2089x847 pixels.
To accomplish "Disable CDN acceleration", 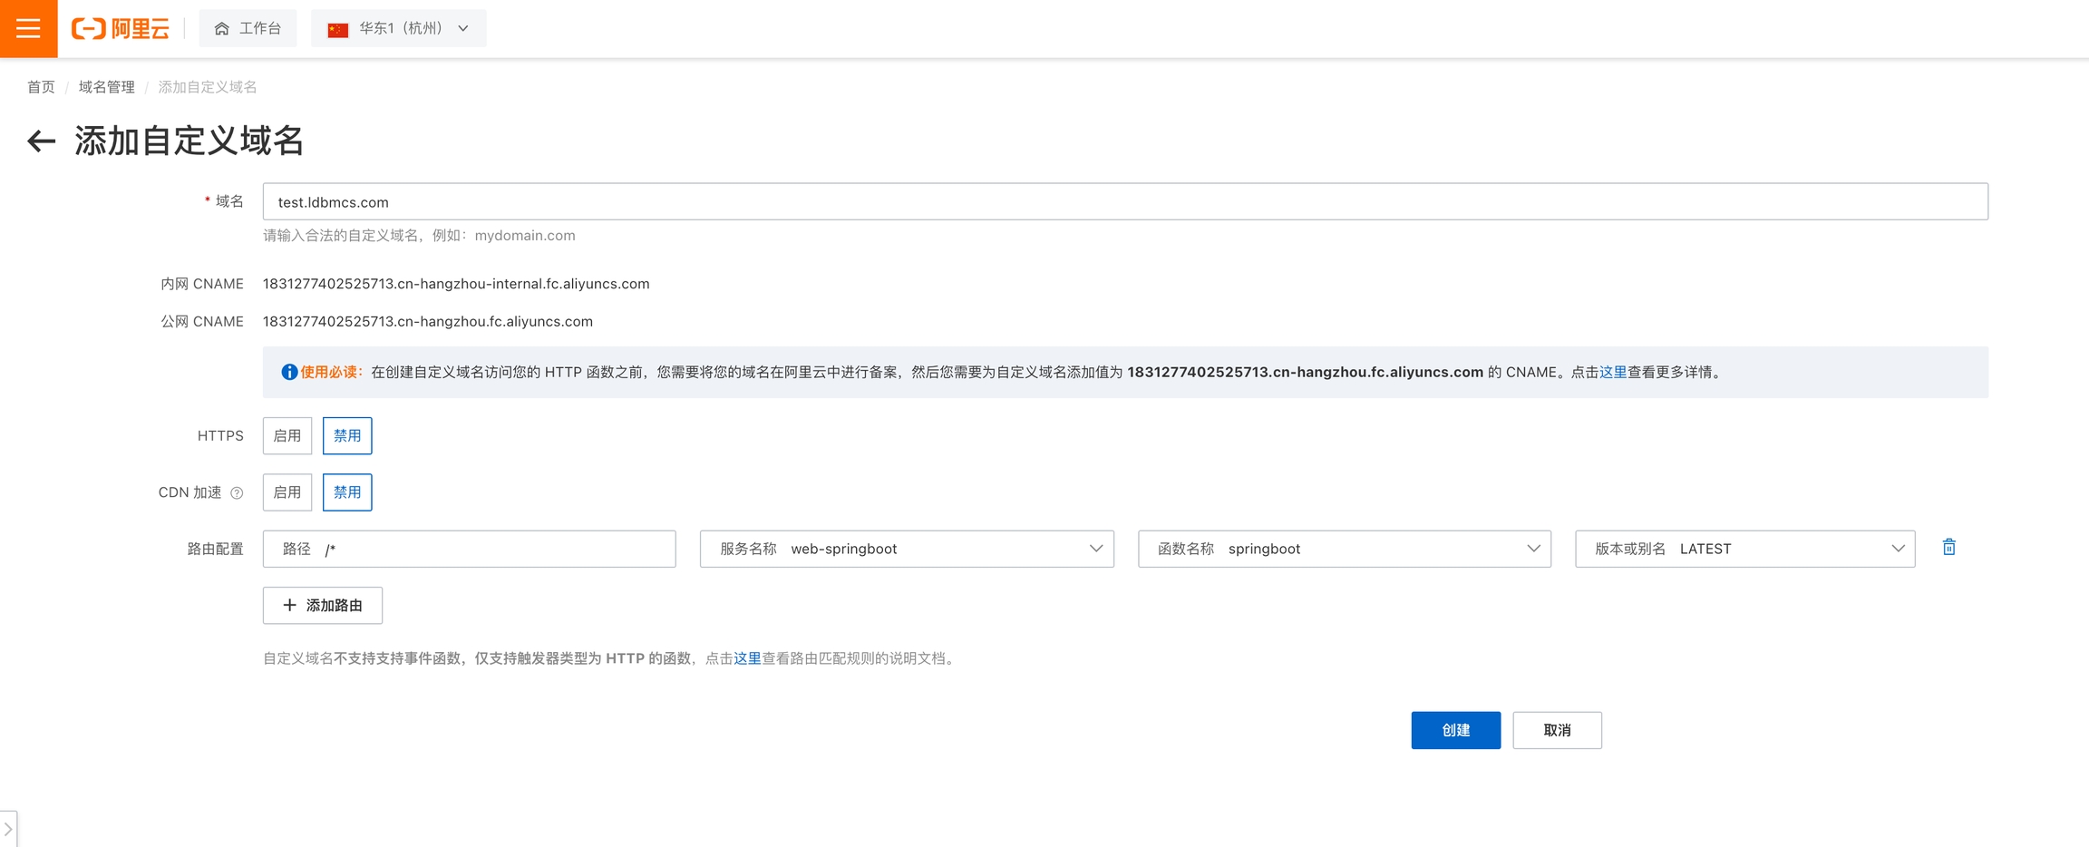I will (x=347, y=492).
